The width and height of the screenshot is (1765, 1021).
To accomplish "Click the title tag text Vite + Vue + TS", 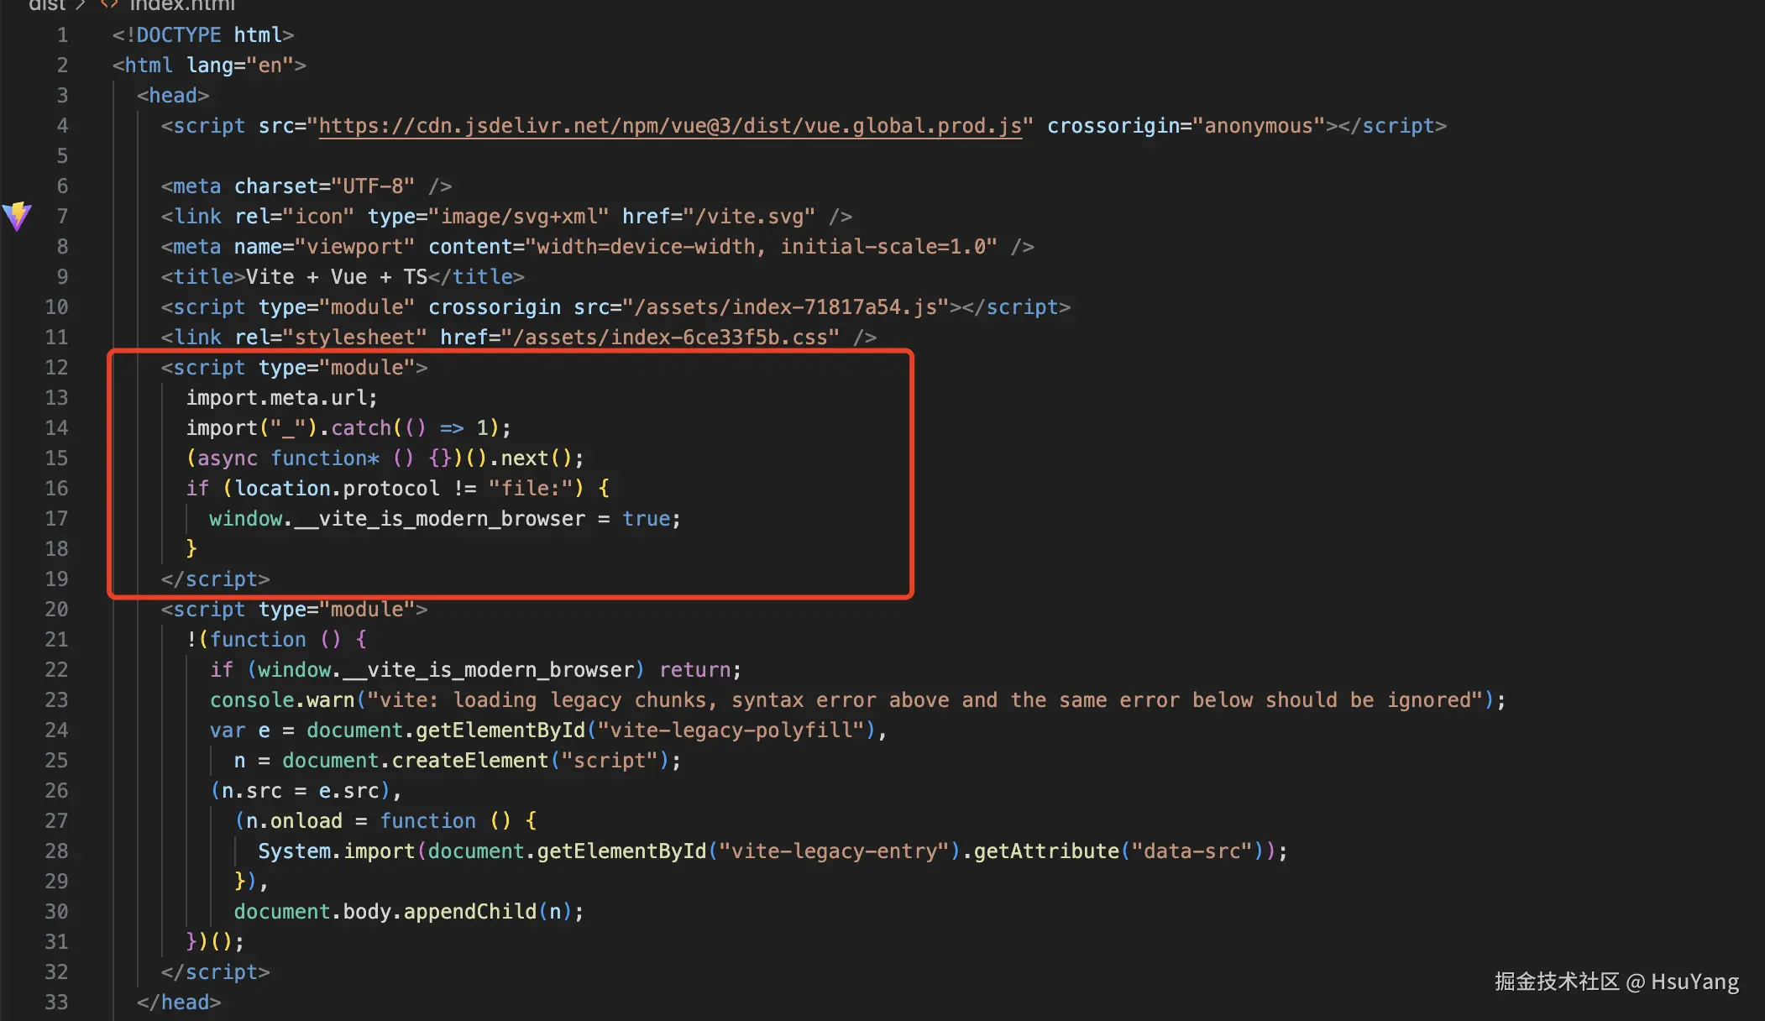I will 336,277.
